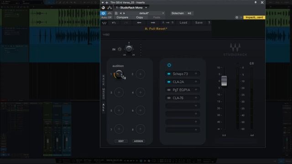Click the routing icon in inserts header
The width and height of the screenshot is (292, 164).
[x=109, y=8]
